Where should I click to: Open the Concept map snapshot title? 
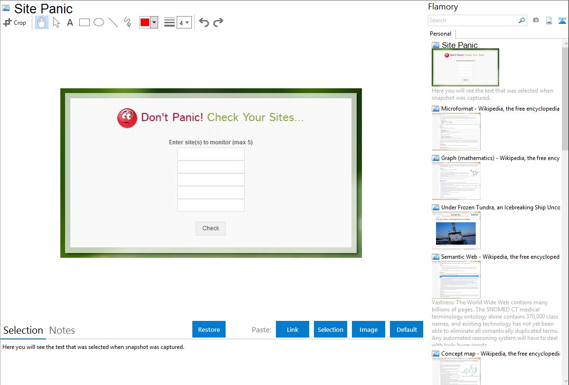[501, 354]
